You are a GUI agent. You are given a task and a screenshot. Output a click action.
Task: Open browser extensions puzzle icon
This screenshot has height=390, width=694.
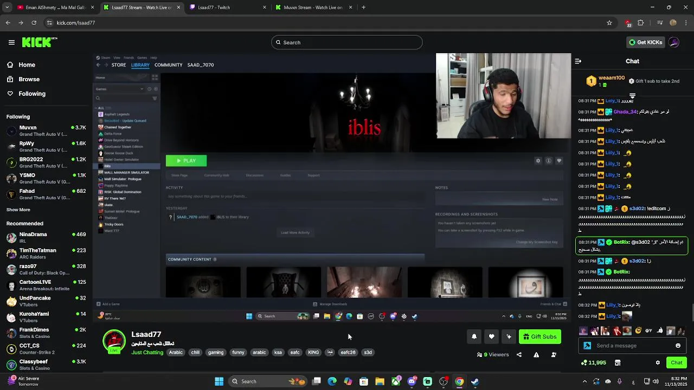(641, 23)
